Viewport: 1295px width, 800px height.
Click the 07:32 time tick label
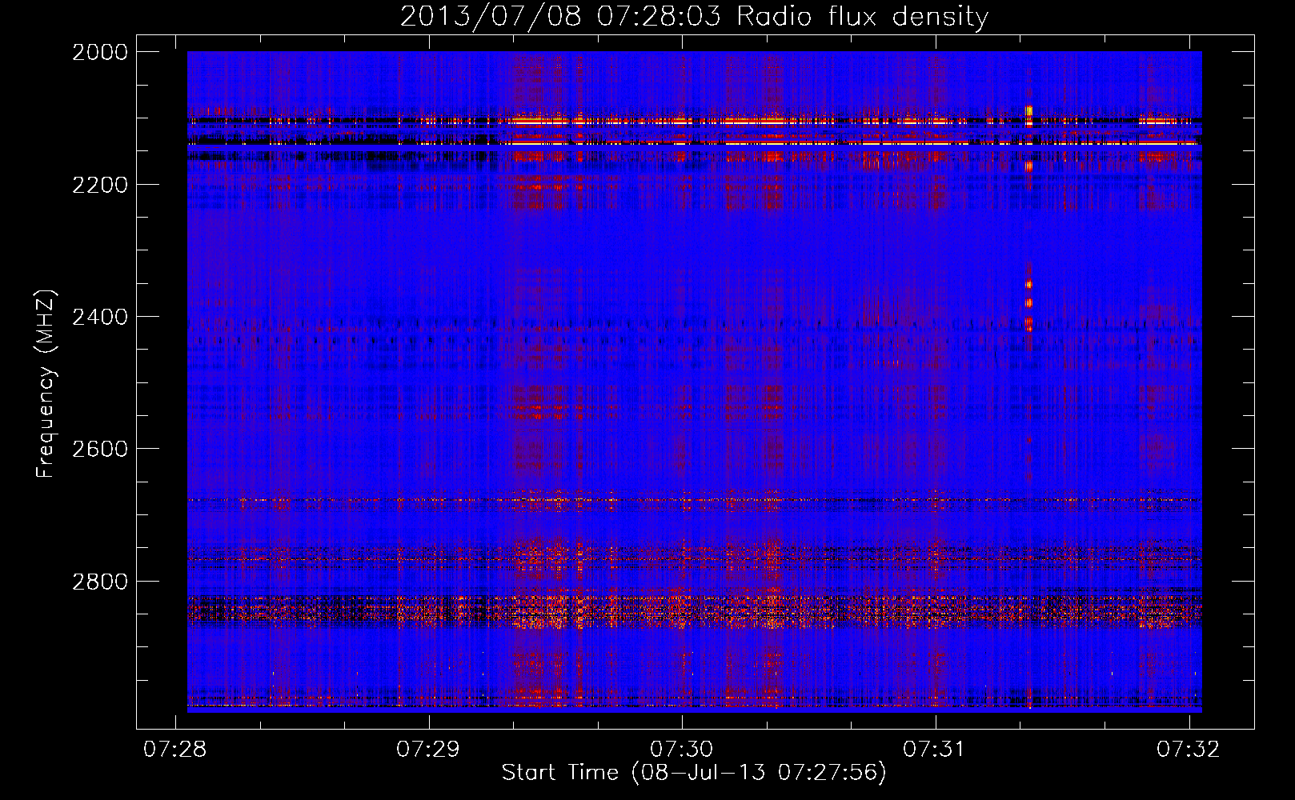[1188, 750]
